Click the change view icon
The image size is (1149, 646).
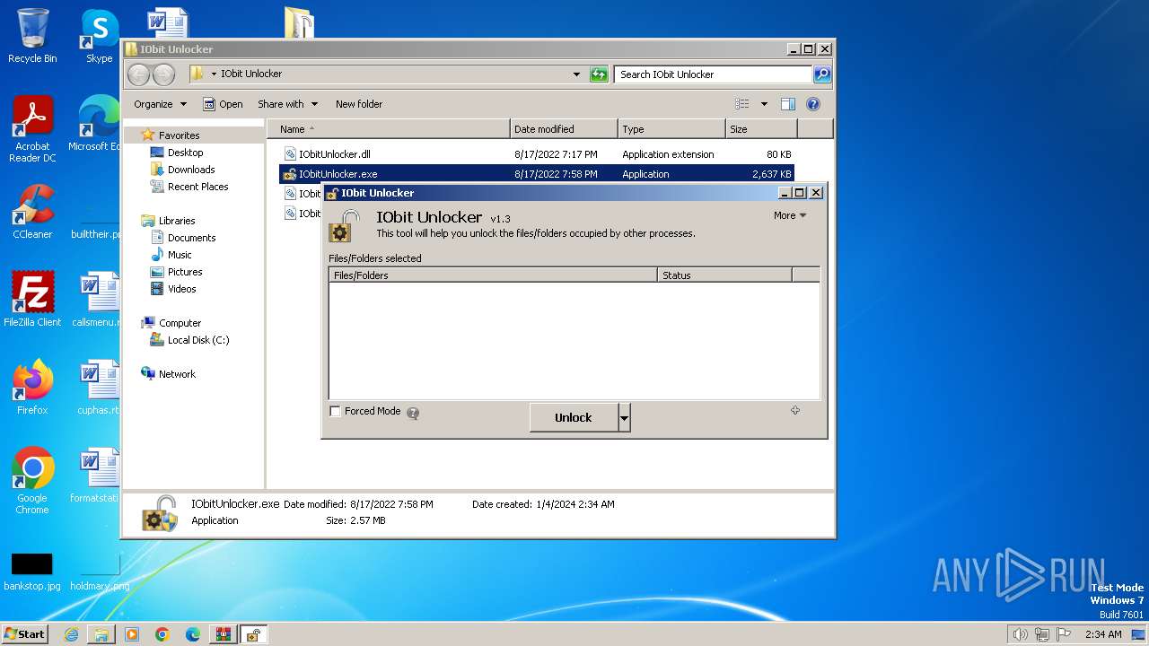click(742, 104)
